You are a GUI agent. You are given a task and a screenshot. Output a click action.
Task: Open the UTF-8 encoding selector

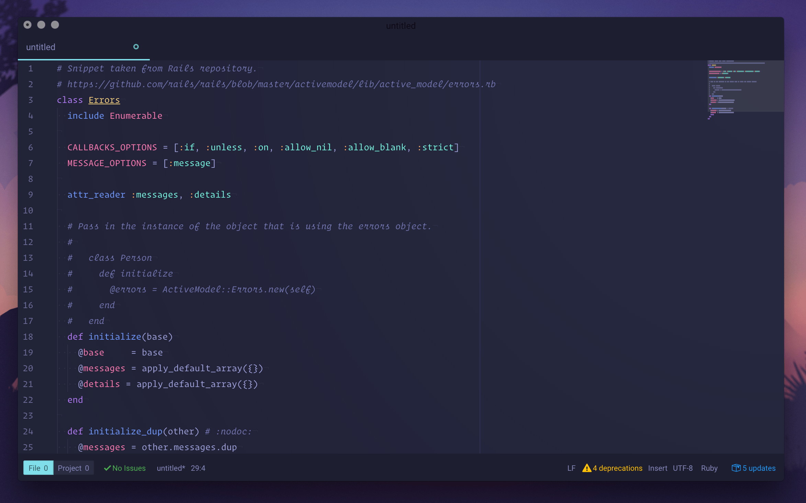[682, 468]
